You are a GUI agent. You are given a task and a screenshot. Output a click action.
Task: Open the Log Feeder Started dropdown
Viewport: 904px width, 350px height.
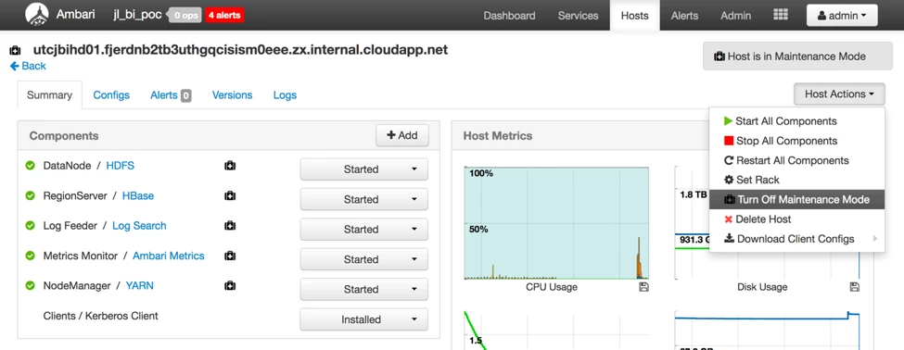363,229
